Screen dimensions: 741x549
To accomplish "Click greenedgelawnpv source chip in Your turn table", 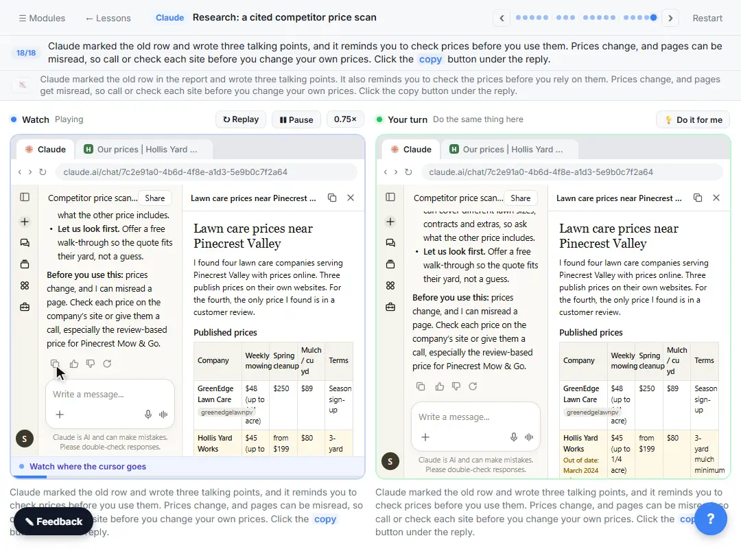I will coord(592,412).
